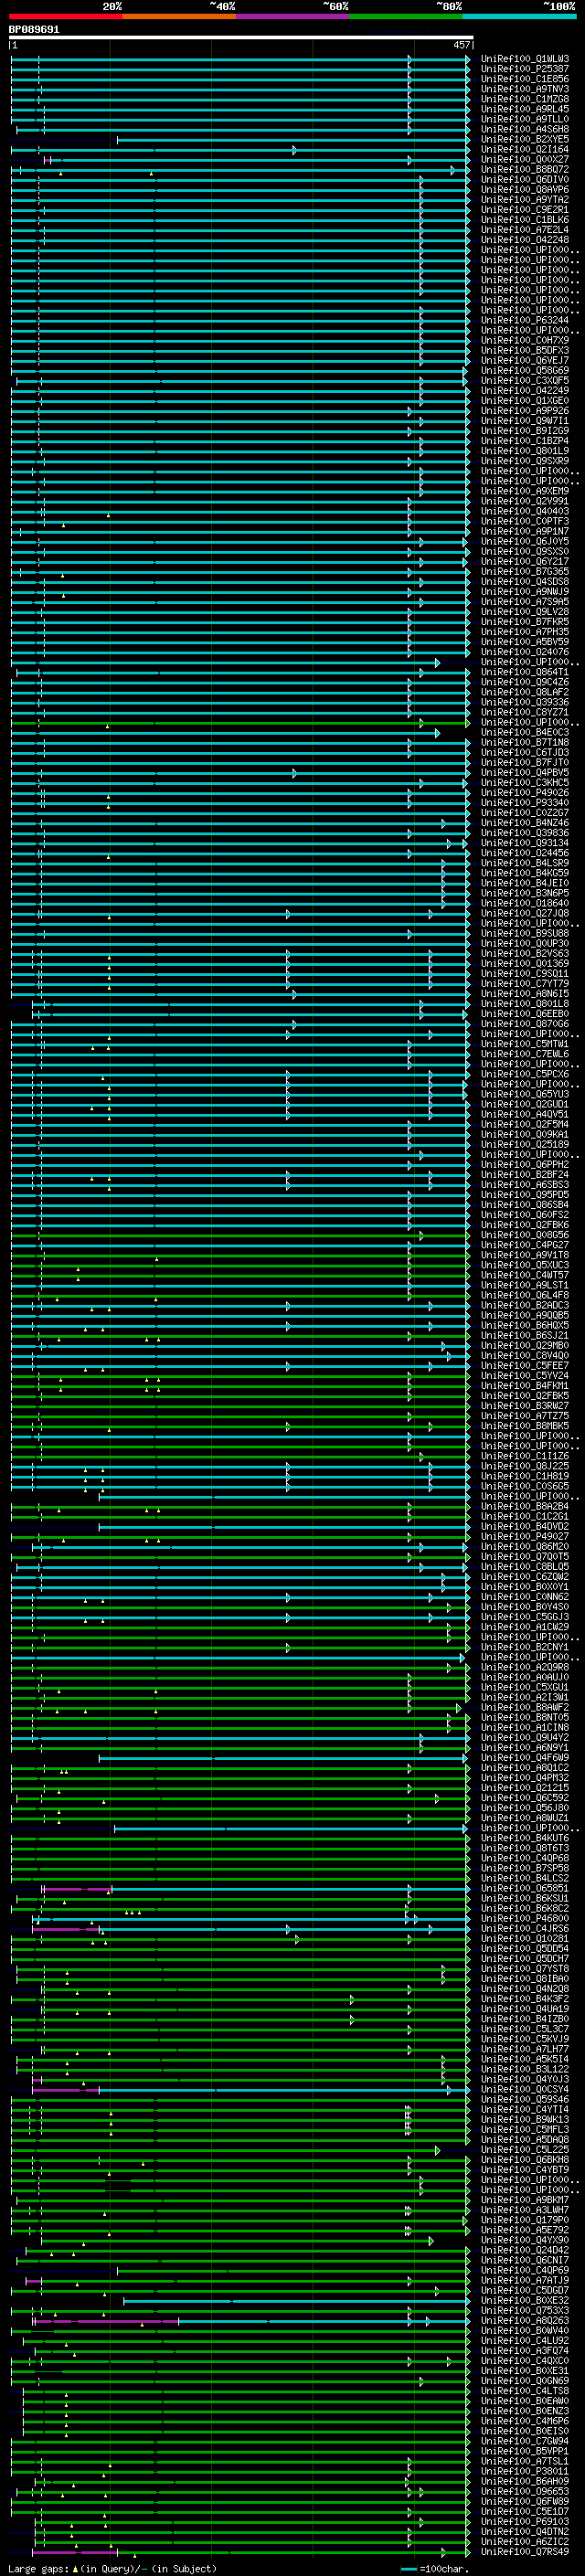Screen dimensions: 585x2576
Task: Select the UniRef100_O24076 label
Action: pyautogui.click(x=525, y=652)
